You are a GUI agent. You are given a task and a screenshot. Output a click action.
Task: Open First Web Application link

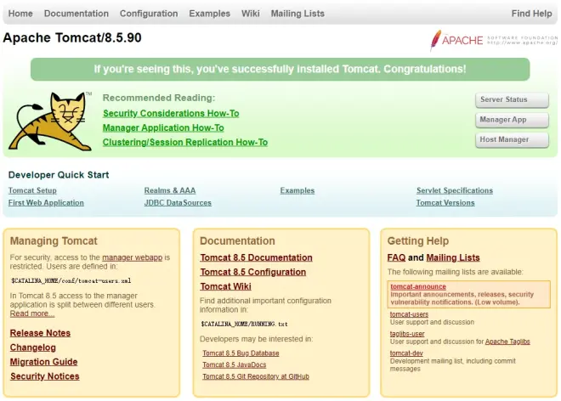click(x=46, y=202)
